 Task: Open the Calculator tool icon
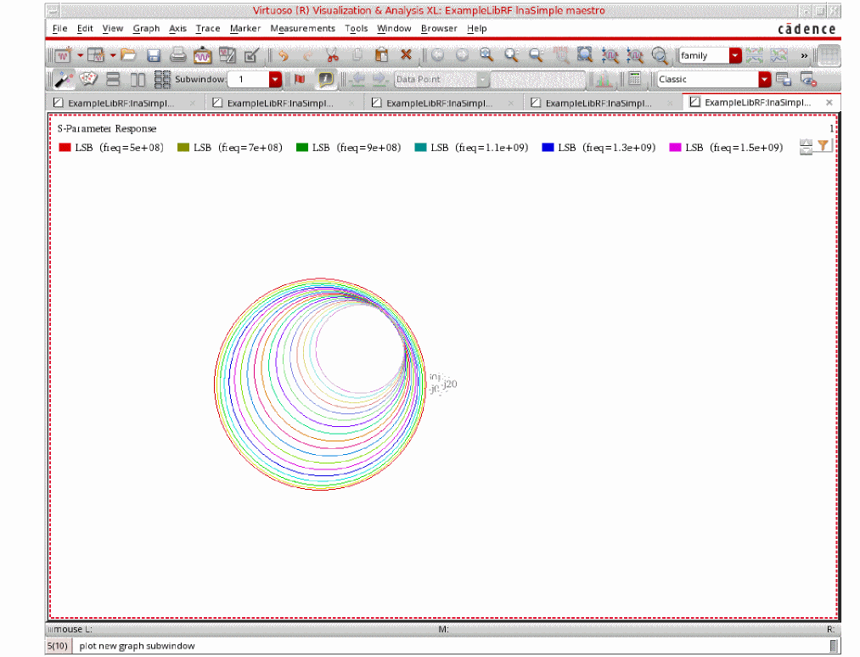click(x=634, y=79)
